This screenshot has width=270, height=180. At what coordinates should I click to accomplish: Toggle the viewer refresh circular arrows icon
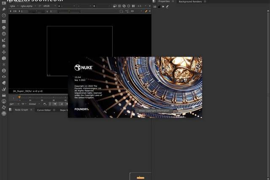[x=124, y=6]
